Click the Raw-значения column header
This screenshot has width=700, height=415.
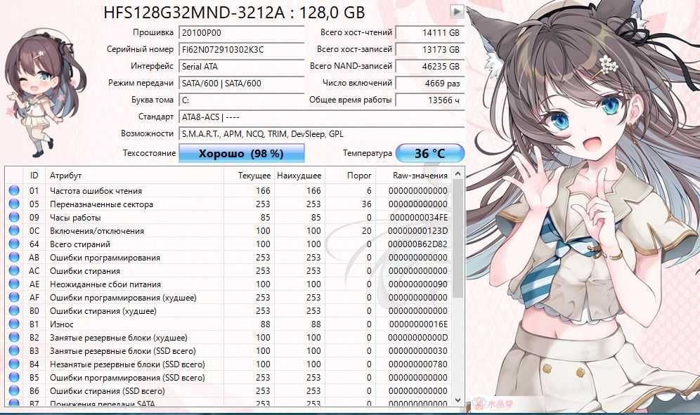click(x=413, y=176)
